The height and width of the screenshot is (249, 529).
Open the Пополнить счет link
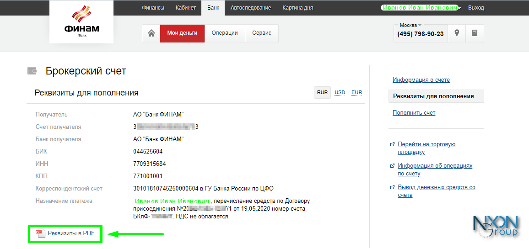(414, 112)
